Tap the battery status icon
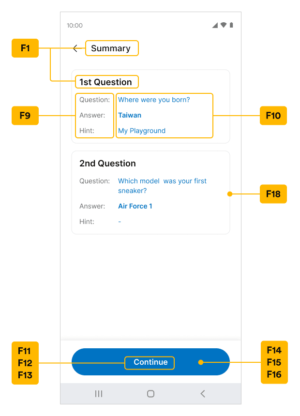300x416 pixels. coord(231,25)
